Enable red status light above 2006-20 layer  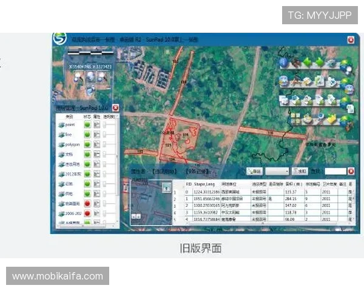point(87,204)
